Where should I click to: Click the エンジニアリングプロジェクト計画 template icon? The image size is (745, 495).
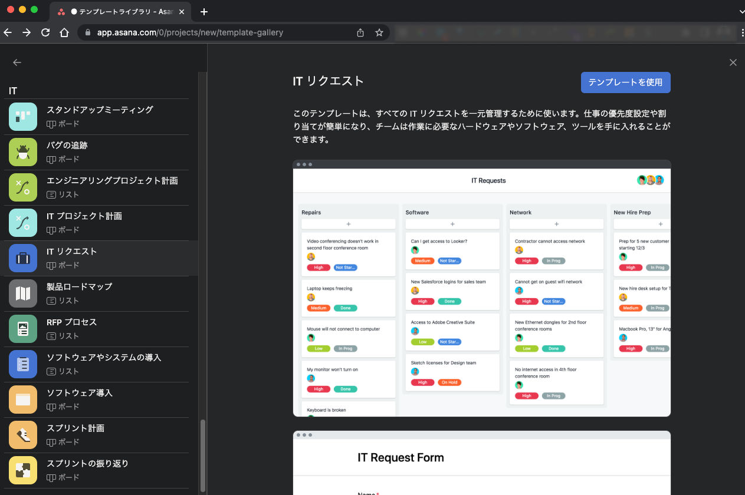tap(23, 187)
